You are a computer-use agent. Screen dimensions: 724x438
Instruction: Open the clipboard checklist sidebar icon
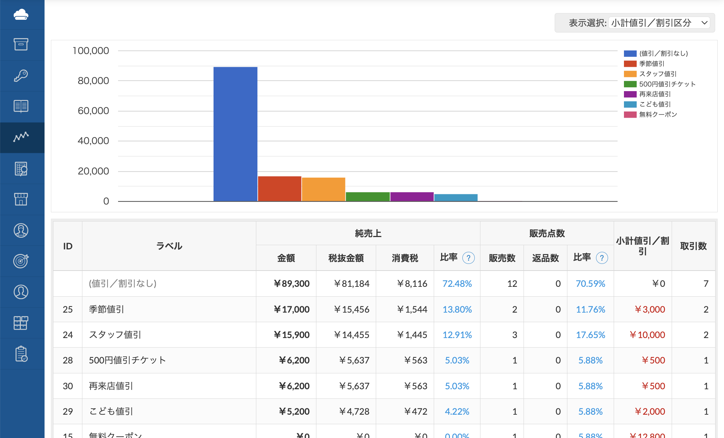click(21, 354)
